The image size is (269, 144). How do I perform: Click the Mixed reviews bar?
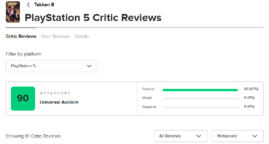click(x=201, y=99)
